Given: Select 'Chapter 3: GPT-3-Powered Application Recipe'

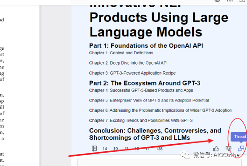Looking at the screenshot, I should pyautogui.click(x=132, y=73).
